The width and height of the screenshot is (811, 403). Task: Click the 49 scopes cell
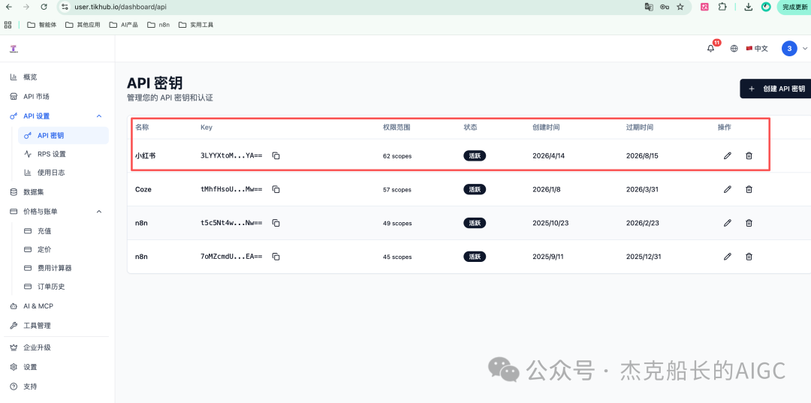pyautogui.click(x=397, y=223)
